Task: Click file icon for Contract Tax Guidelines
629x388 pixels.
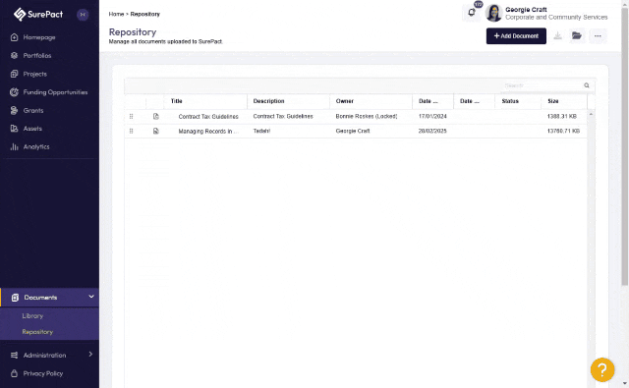Action: coord(156,117)
